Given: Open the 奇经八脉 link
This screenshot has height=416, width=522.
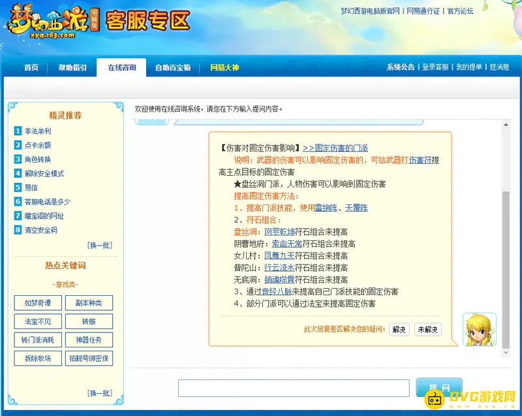Looking at the screenshot, I should coord(277,292).
